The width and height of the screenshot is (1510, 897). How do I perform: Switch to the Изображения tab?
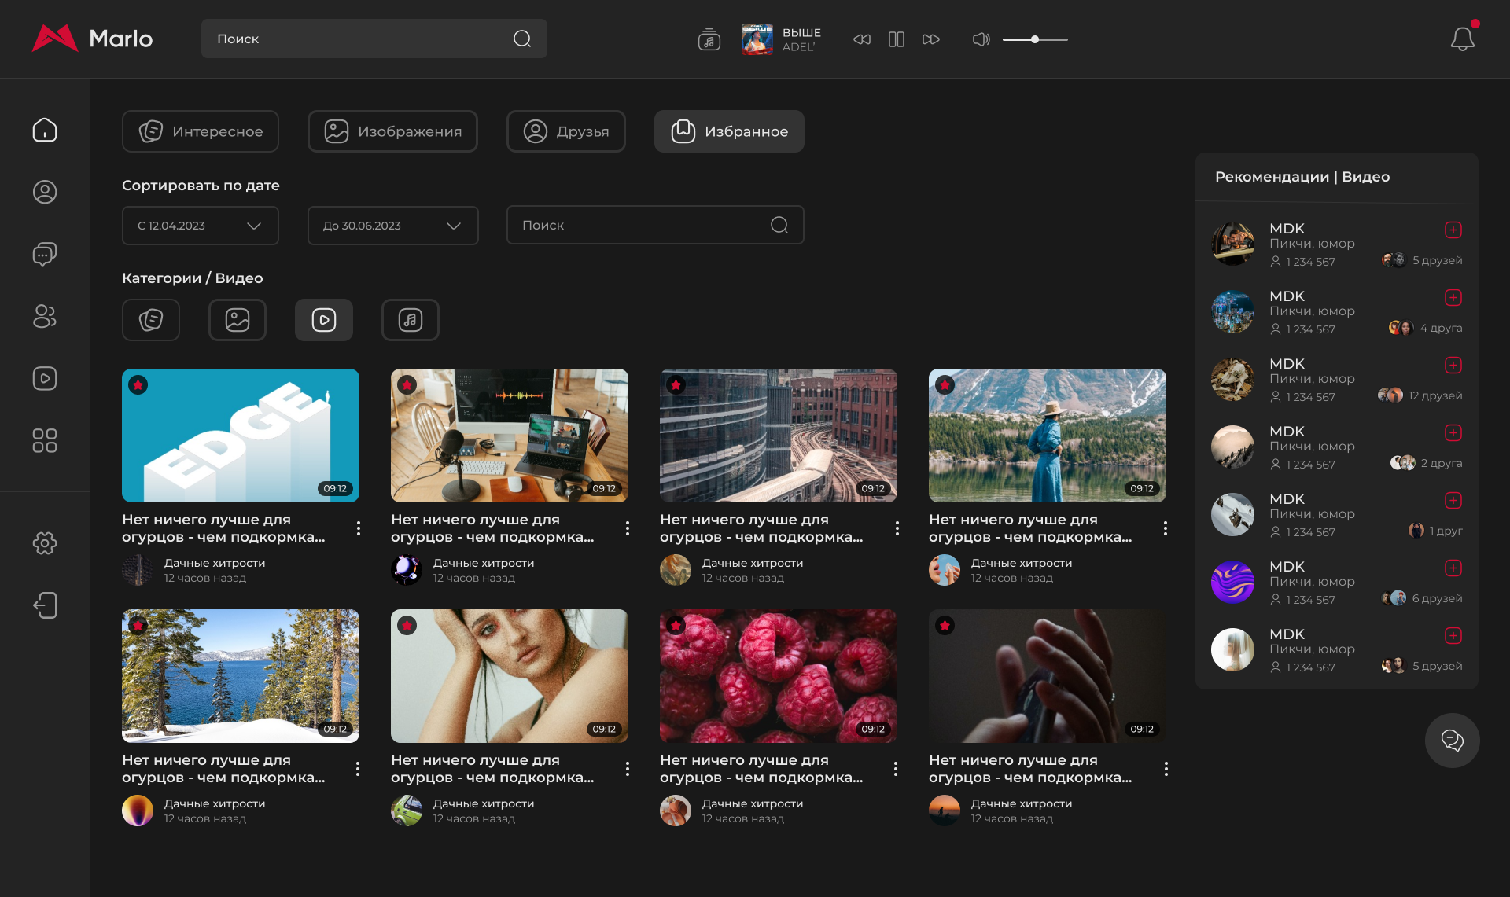[x=392, y=131]
